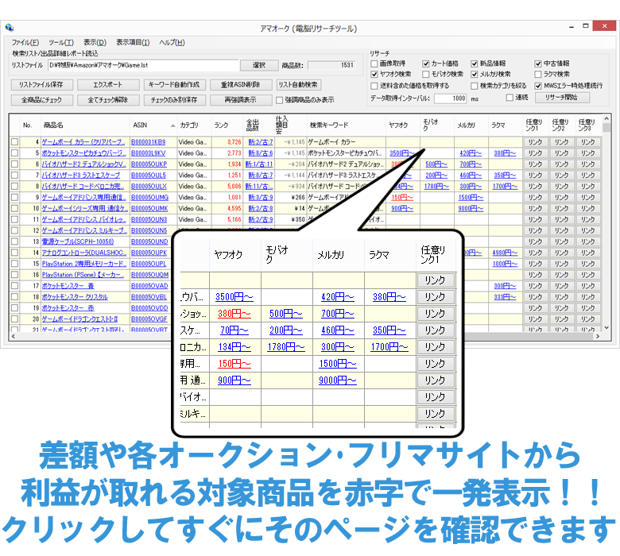This screenshot has width=620, height=556.
Task: Maximize the アマオーク window
Action: coord(586,26)
